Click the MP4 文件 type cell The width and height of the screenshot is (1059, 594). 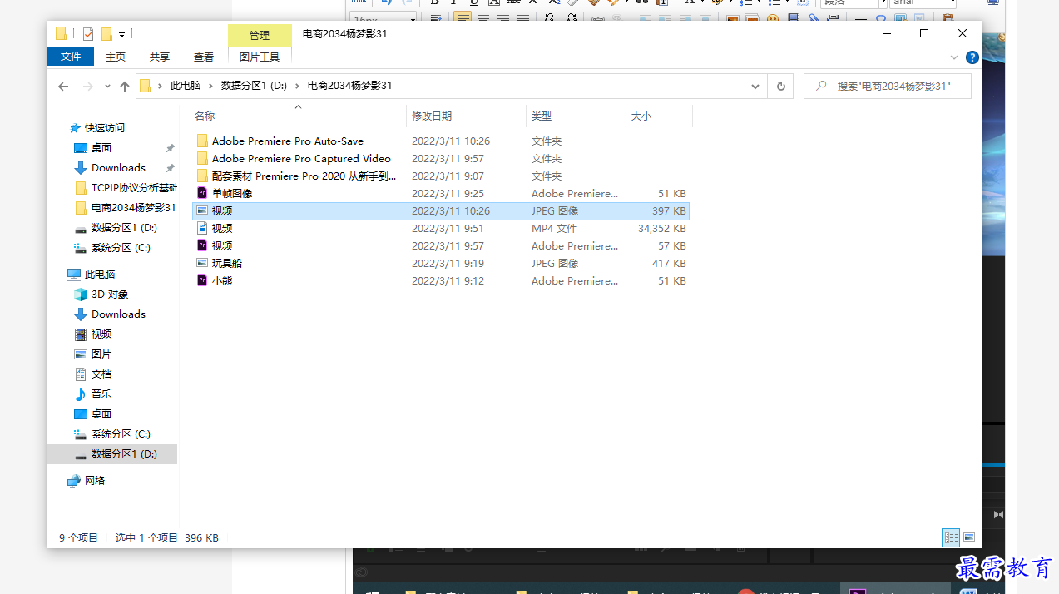click(554, 228)
